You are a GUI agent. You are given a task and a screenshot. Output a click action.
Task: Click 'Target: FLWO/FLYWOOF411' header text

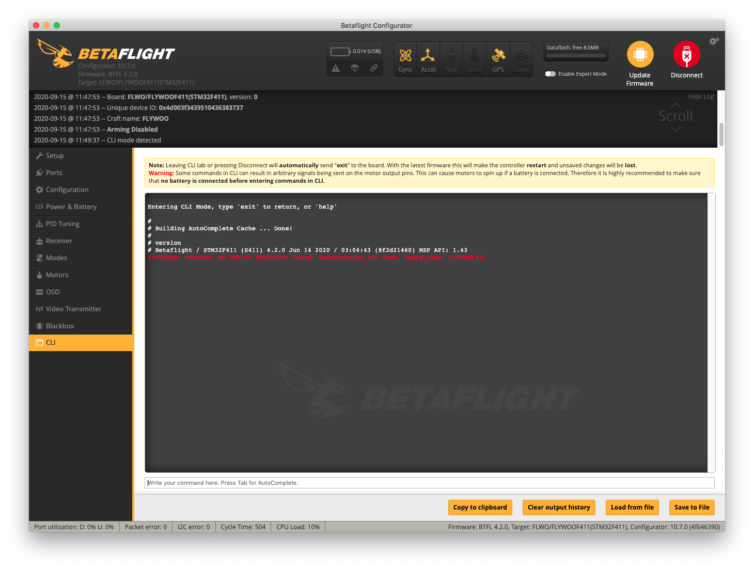click(x=136, y=83)
